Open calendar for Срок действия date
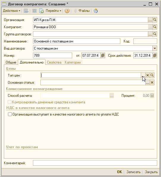Screen dimensions: 161x177 (155, 56)
